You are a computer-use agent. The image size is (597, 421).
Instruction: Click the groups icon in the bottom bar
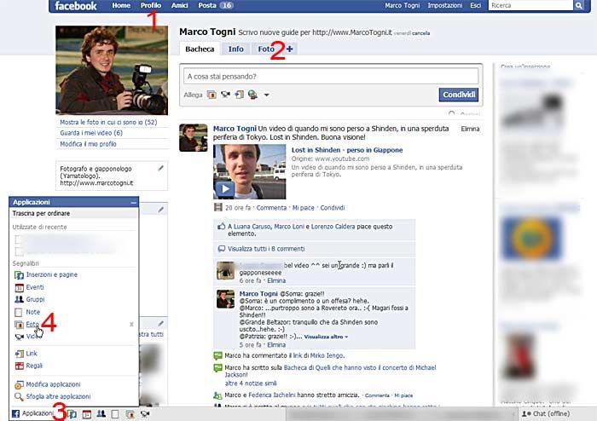pos(101,414)
